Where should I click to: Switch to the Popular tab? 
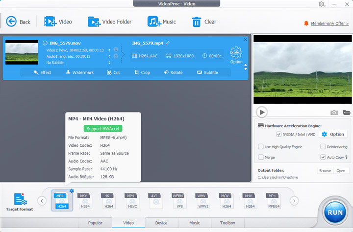click(95, 223)
